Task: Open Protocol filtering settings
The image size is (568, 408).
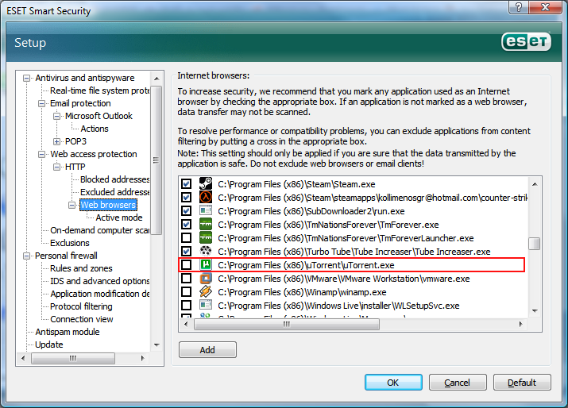Action: click(x=81, y=306)
